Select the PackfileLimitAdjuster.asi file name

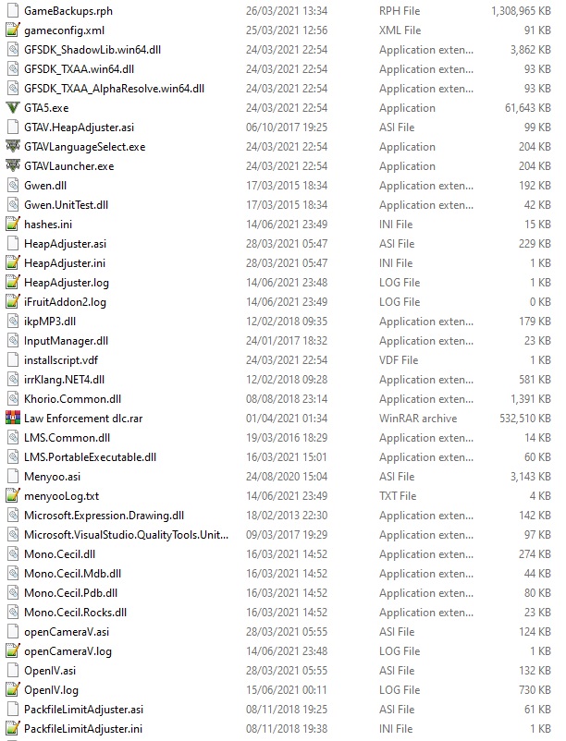pos(83,710)
